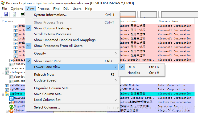Click the dwm.exe process icon

click(11, 81)
